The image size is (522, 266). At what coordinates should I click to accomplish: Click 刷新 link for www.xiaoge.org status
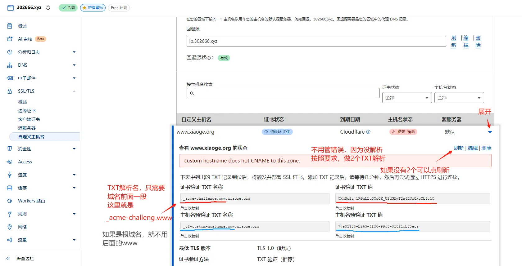pyautogui.click(x=459, y=148)
